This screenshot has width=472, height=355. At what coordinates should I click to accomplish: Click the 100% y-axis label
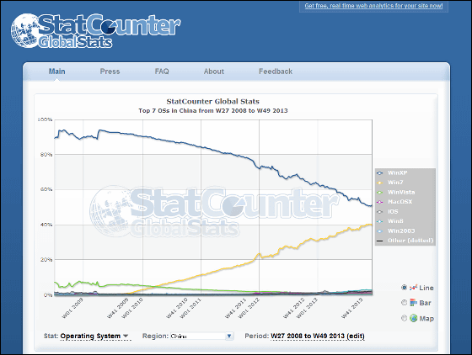tap(45, 119)
